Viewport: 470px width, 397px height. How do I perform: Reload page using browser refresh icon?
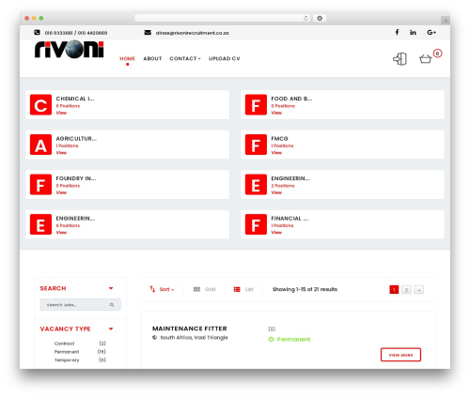305,18
